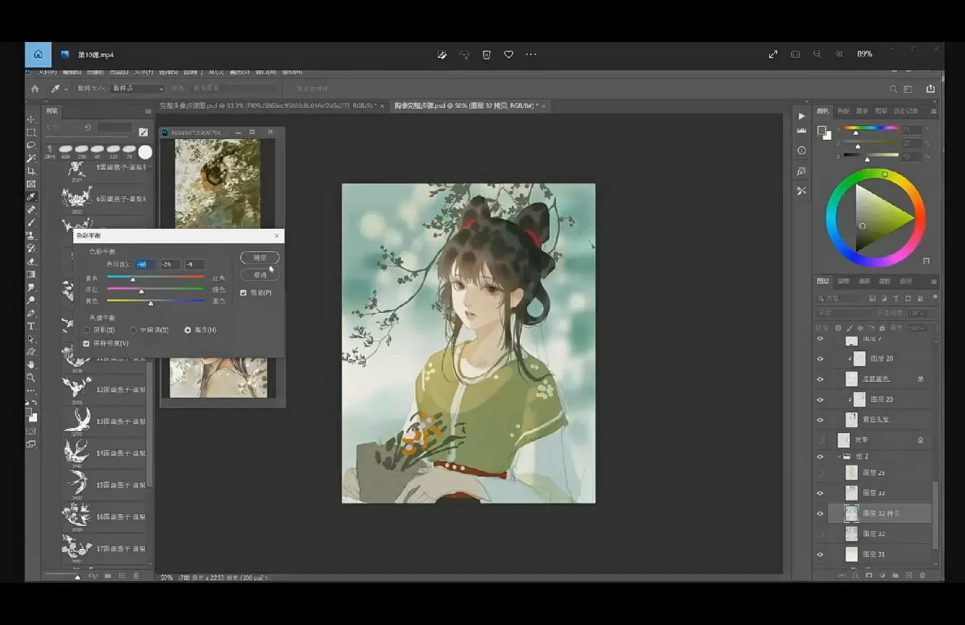Toggle the 保持明度(V) preserve luminosity checkbox
The height and width of the screenshot is (625, 965).
tap(86, 343)
